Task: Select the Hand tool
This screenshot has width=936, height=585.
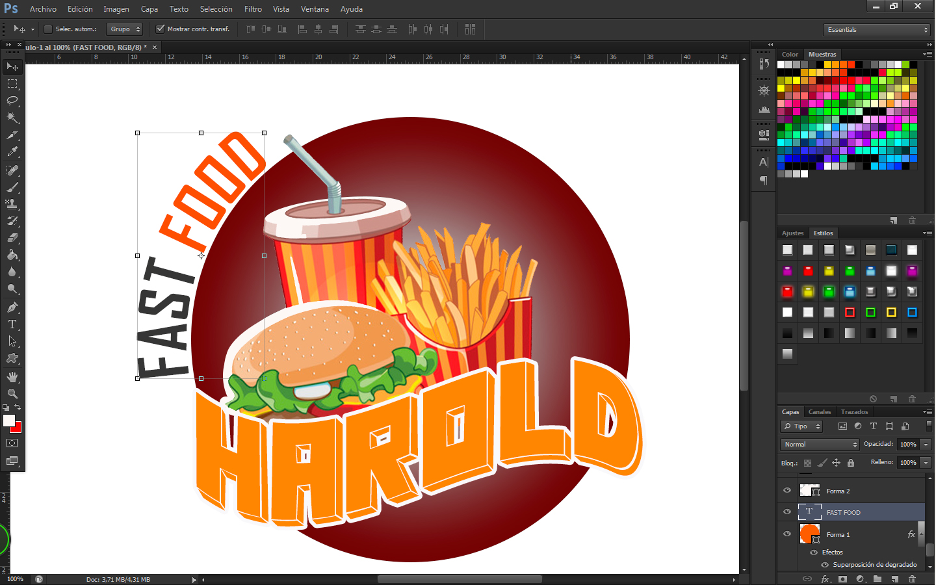Action: pos(12,377)
